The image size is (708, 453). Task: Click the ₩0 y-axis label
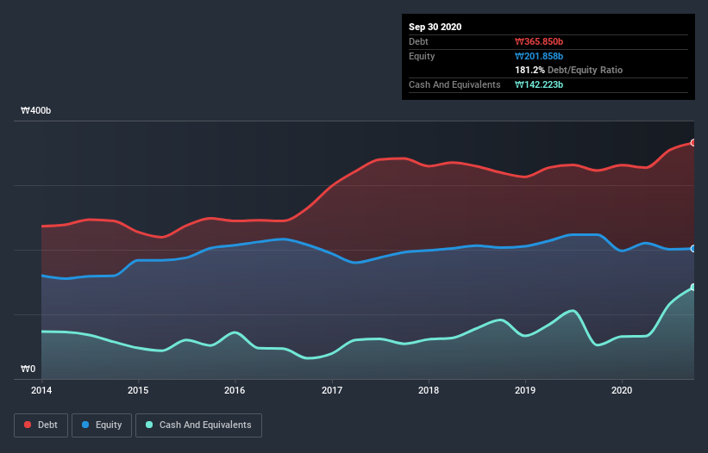[x=28, y=369]
